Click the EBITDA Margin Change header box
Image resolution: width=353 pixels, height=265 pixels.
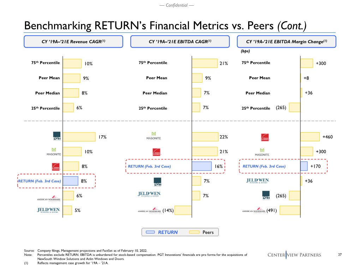(287, 41)
